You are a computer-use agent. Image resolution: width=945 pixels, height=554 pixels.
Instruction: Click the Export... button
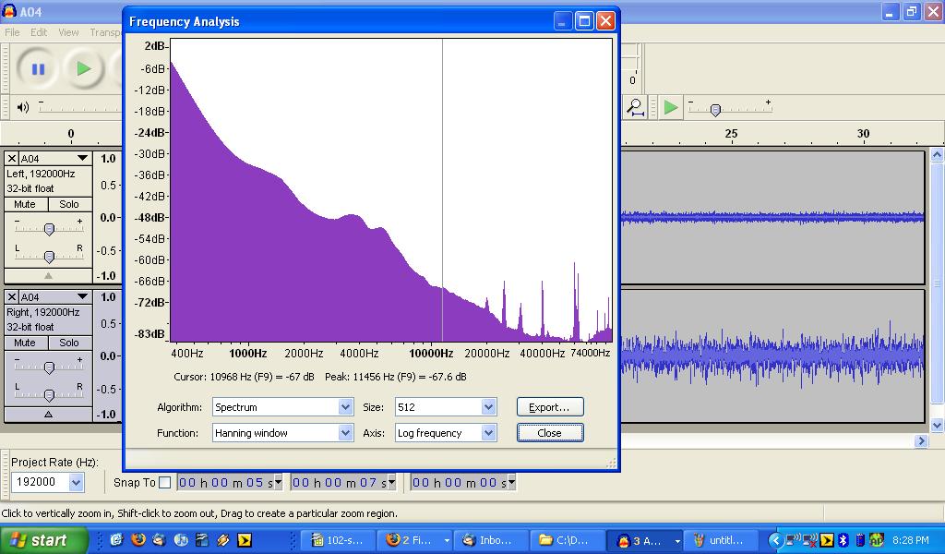pyautogui.click(x=549, y=407)
